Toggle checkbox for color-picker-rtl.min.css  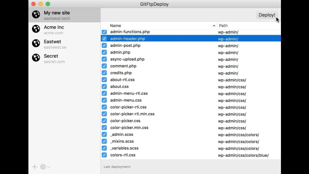[x=104, y=114]
